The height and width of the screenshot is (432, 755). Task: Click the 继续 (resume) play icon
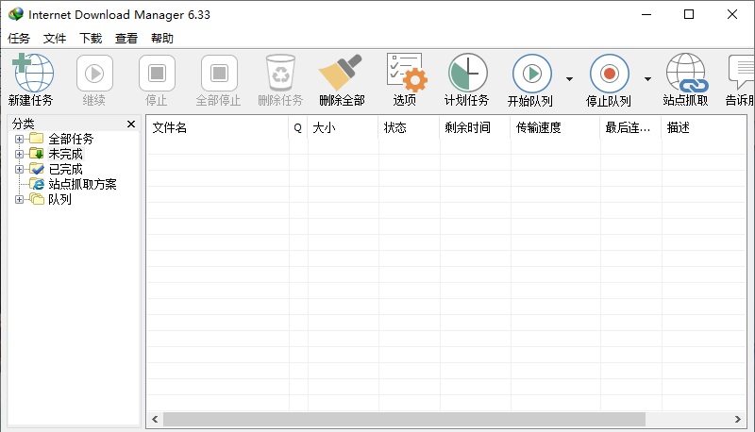pyautogui.click(x=94, y=74)
